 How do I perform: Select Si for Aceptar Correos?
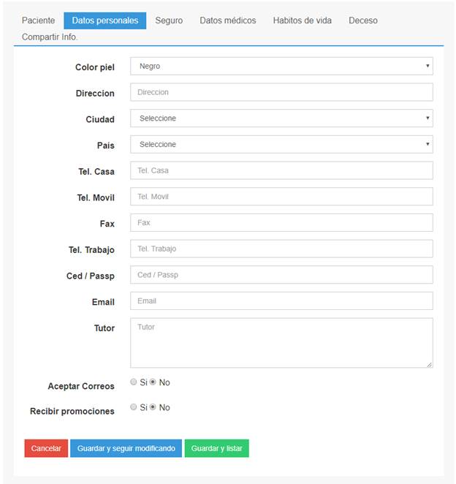(x=133, y=382)
